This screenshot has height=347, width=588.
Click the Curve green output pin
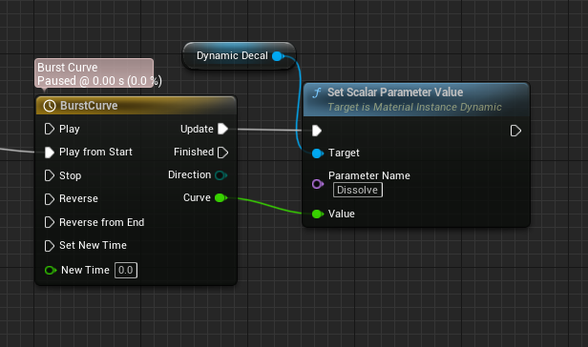click(220, 197)
